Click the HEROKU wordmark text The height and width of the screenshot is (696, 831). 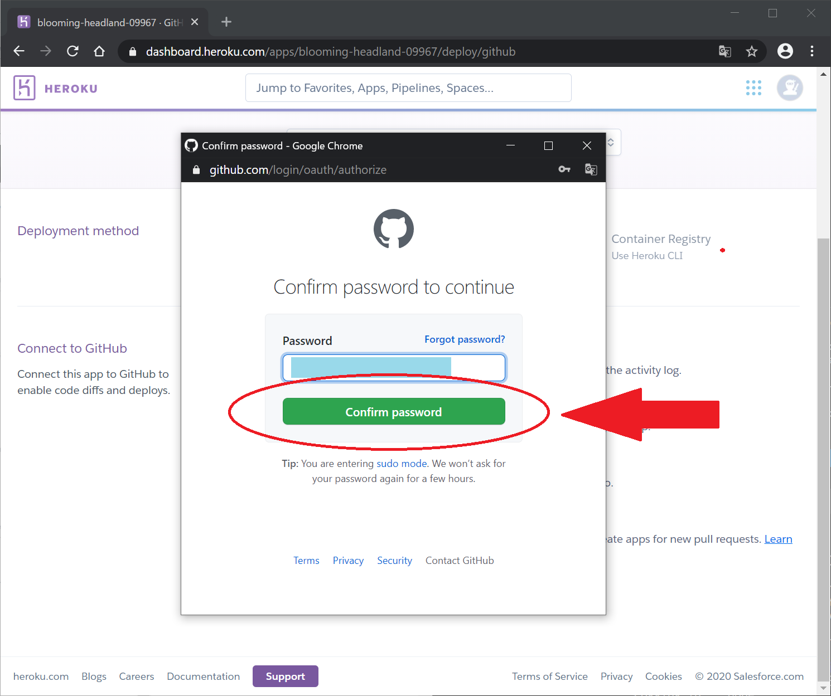[x=71, y=89]
